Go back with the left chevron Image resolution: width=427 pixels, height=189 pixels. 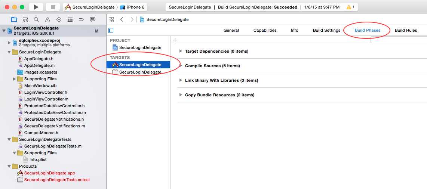[x=122, y=19]
